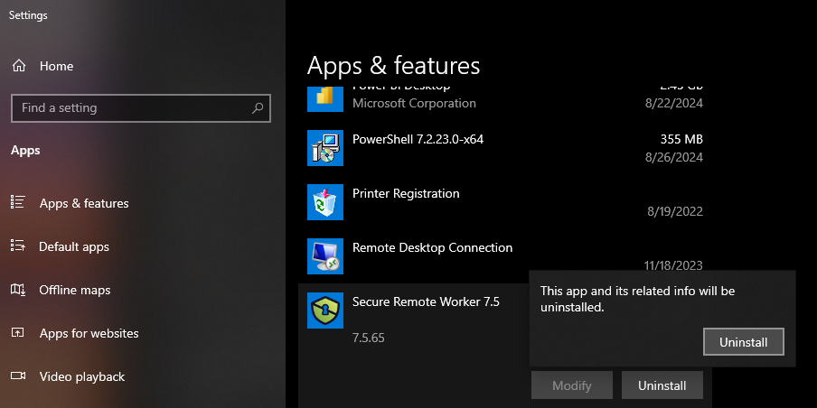Click the Apps for websites icon

[18, 333]
